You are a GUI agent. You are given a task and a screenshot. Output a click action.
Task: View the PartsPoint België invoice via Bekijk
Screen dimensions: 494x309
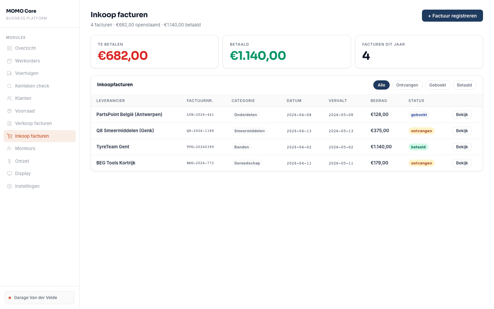462,115
